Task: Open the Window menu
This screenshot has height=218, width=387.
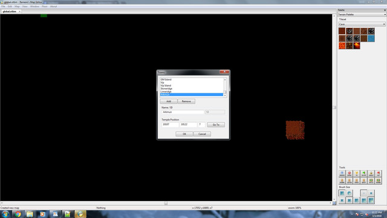Action: [34, 7]
